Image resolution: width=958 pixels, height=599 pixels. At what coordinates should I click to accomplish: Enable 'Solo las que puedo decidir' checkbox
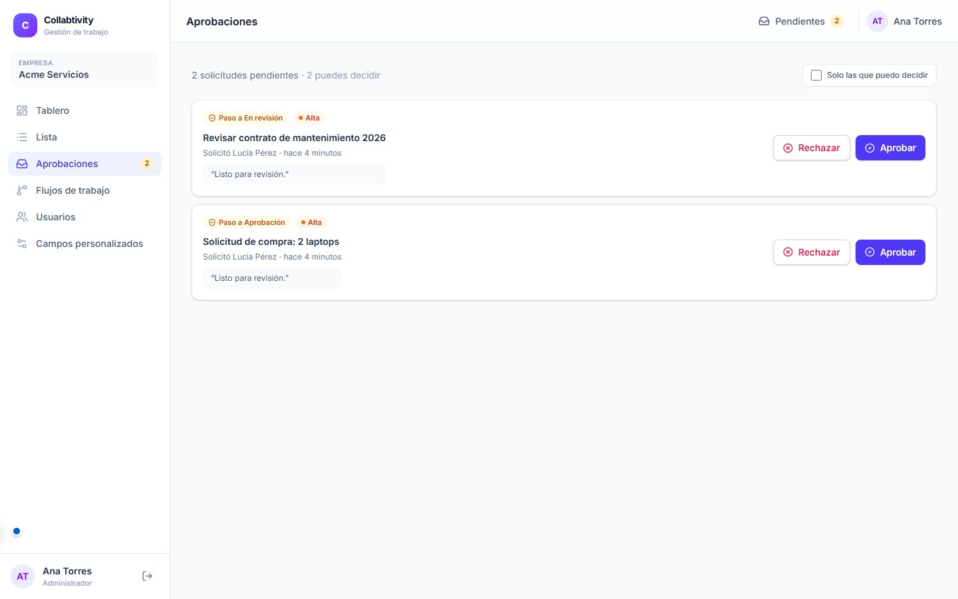(x=816, y=75)
